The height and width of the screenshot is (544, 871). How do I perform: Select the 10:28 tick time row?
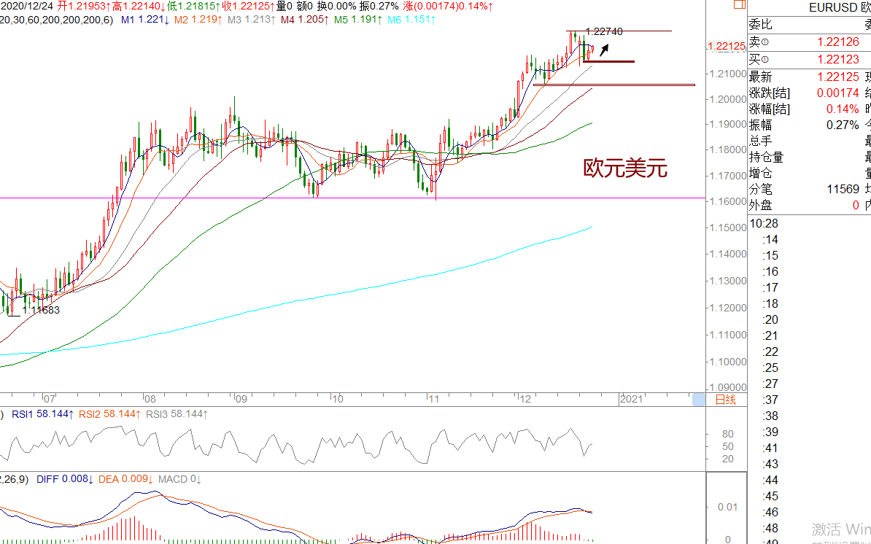click(x=764, y=224)
